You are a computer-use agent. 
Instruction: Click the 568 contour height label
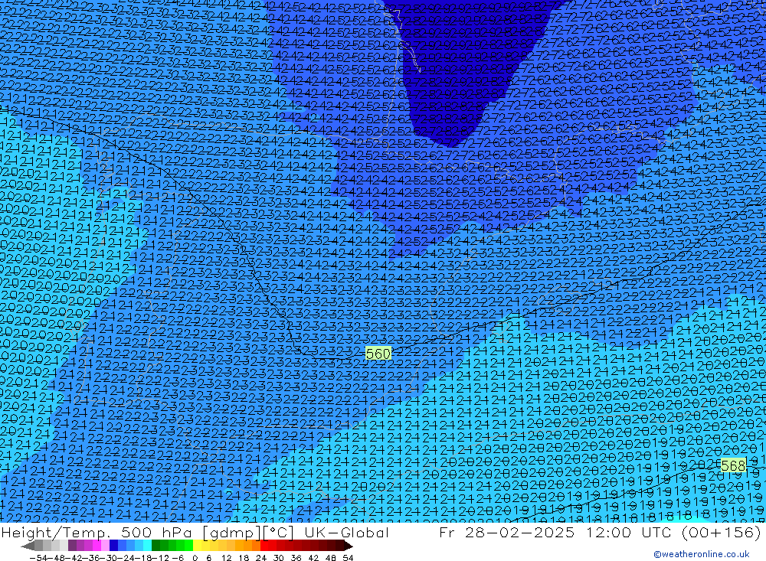(733, 466)
